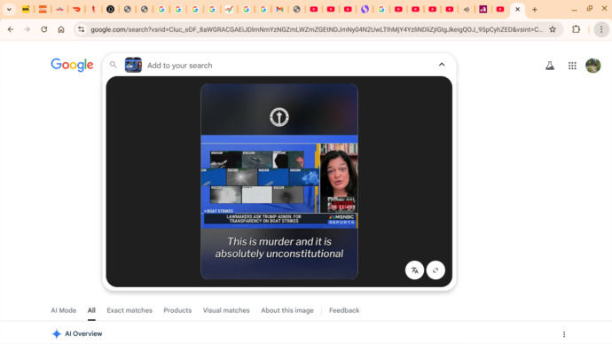The height and width of the screenshot is (344, 612).
Task: Switch to AI Mode
Action: tap(64, 310)
